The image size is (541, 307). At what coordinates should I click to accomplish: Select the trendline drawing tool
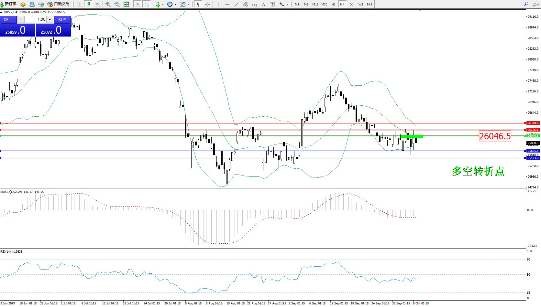(237, 4)
